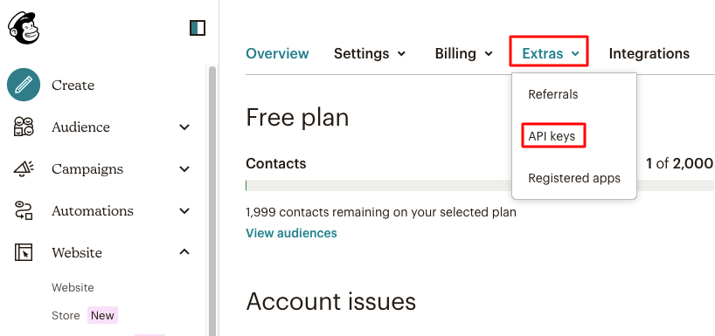This screenshot has width=715, height=336.
Task: Click the Automations flow icon
Action: (24, 211)
